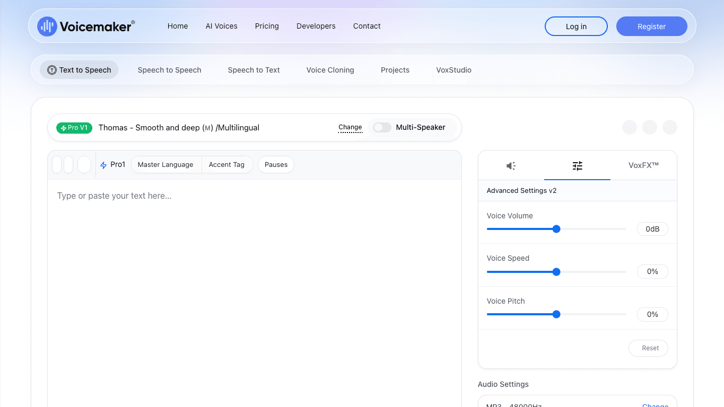Select the Text to Speech tab
The image size is (724, 407).
[79, 70]
